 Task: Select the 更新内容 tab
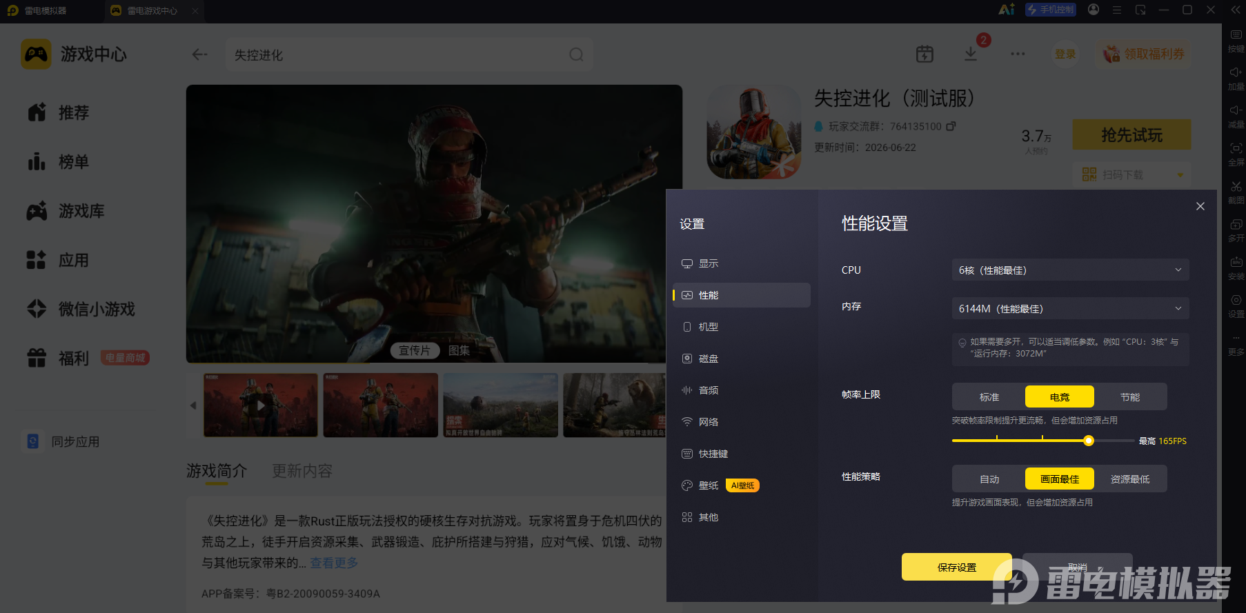tap(302, 471)
